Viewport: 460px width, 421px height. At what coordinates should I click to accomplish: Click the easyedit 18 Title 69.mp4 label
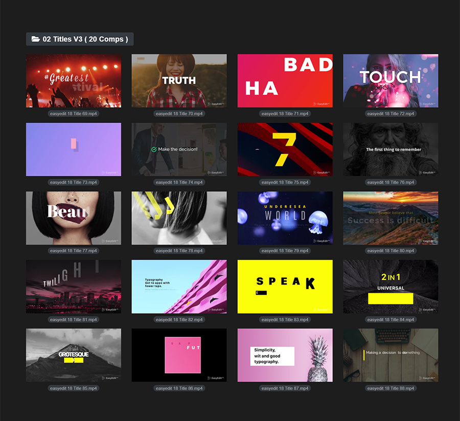pyautogui.click(x=74, y=113)
